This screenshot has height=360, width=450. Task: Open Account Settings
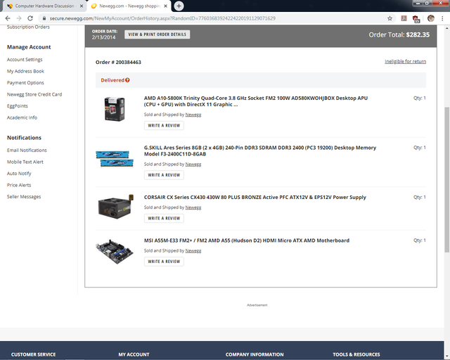point(25,60)
